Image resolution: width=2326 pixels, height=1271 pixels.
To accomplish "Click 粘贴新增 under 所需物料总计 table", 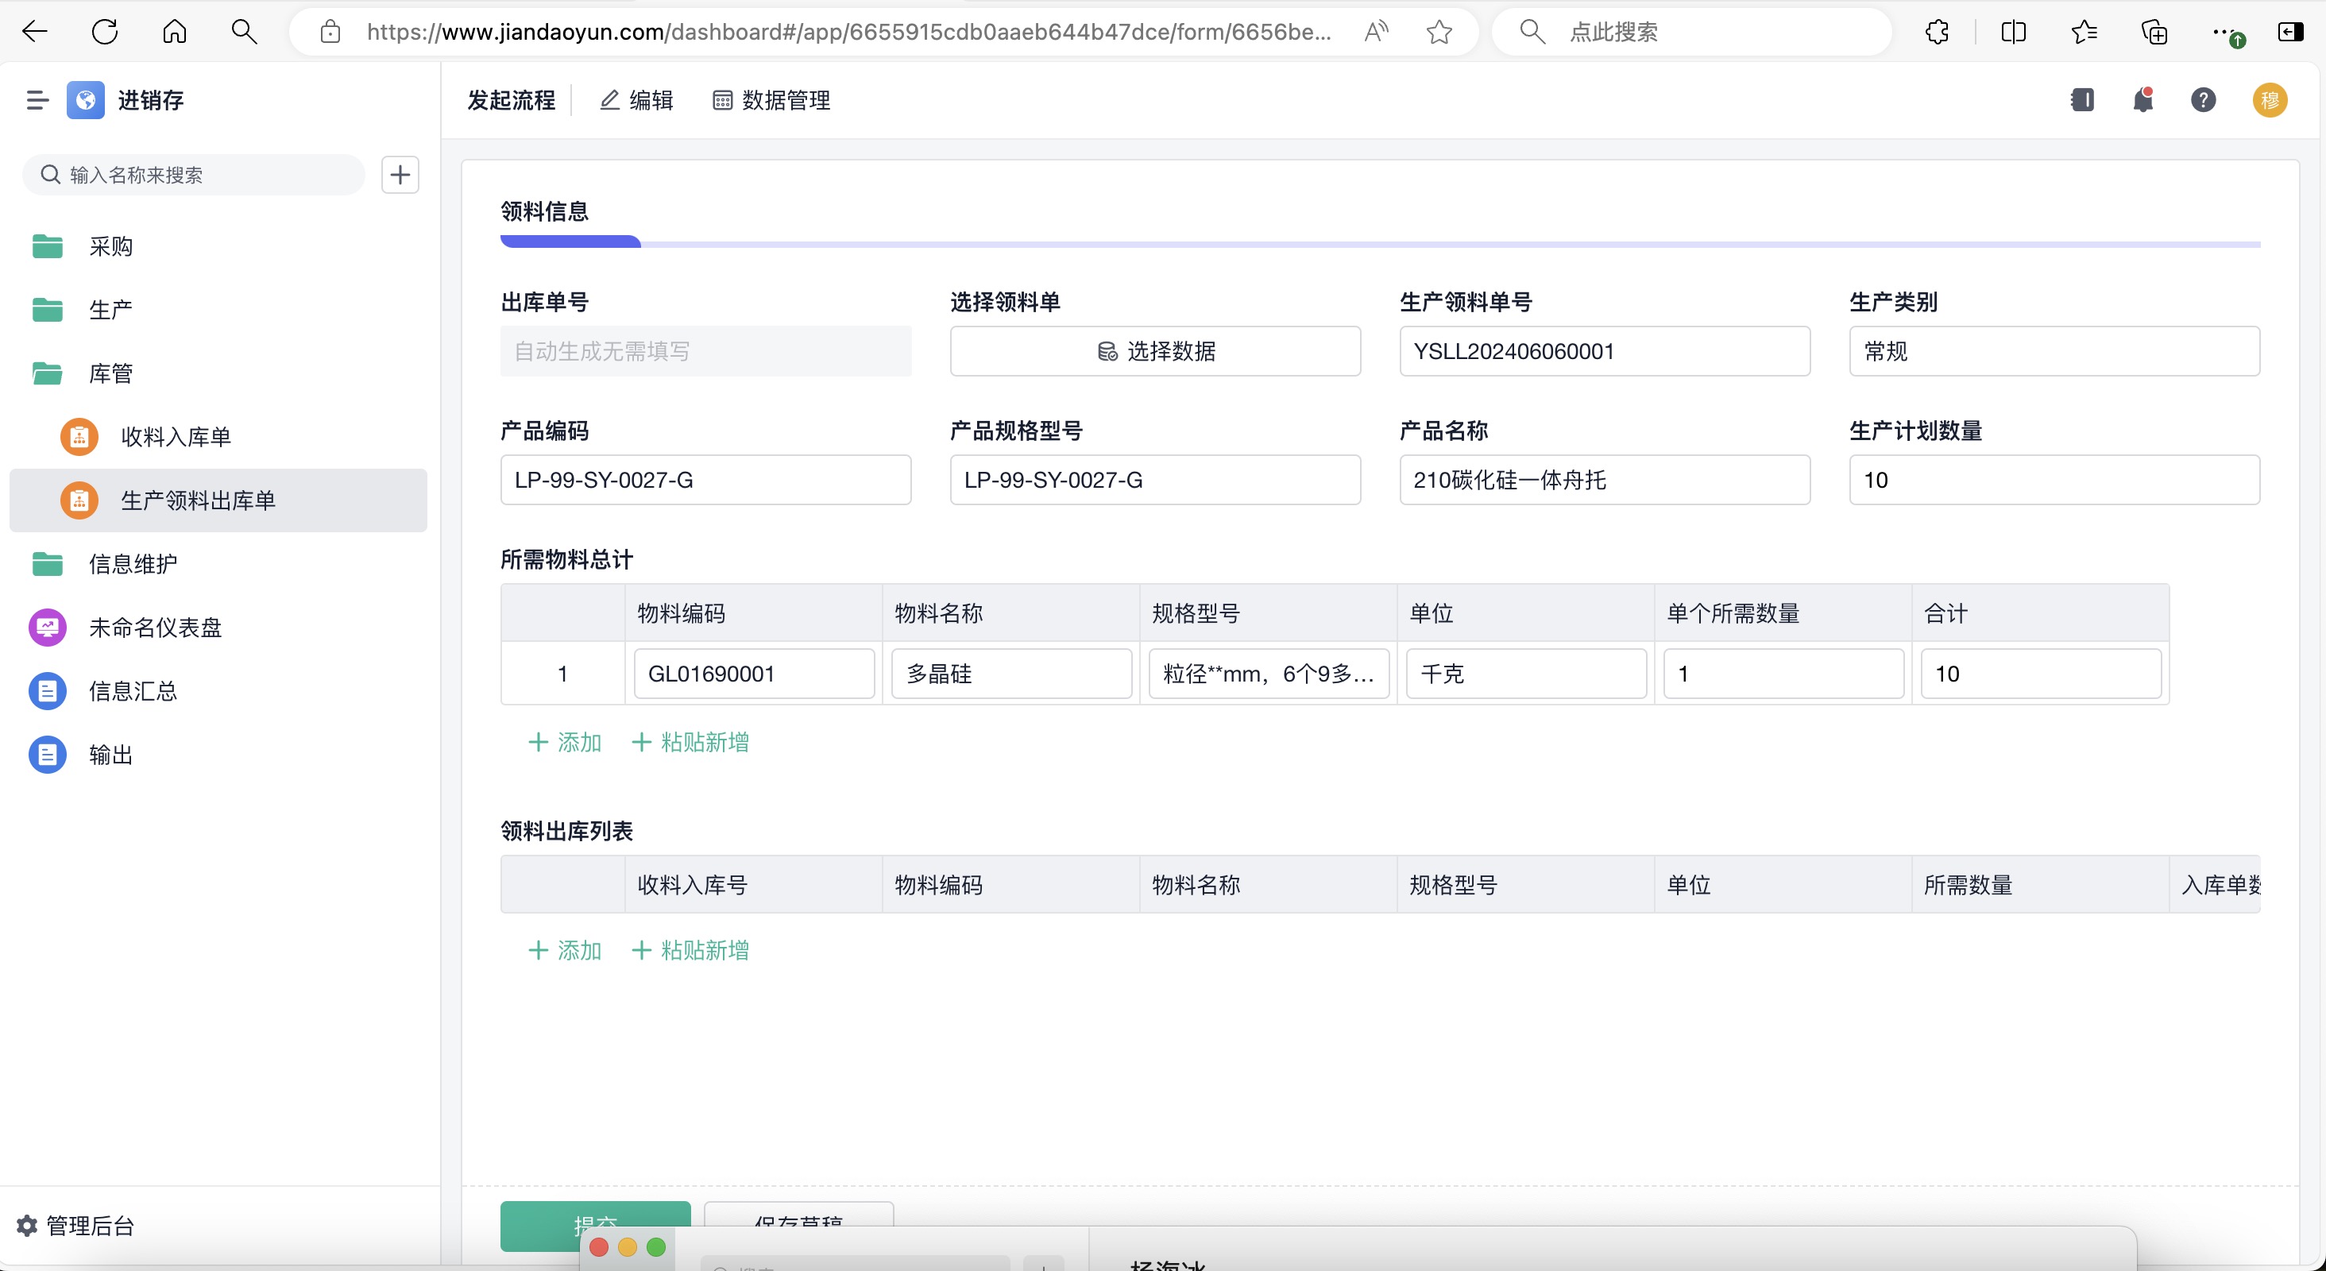I will coord(690,742).
